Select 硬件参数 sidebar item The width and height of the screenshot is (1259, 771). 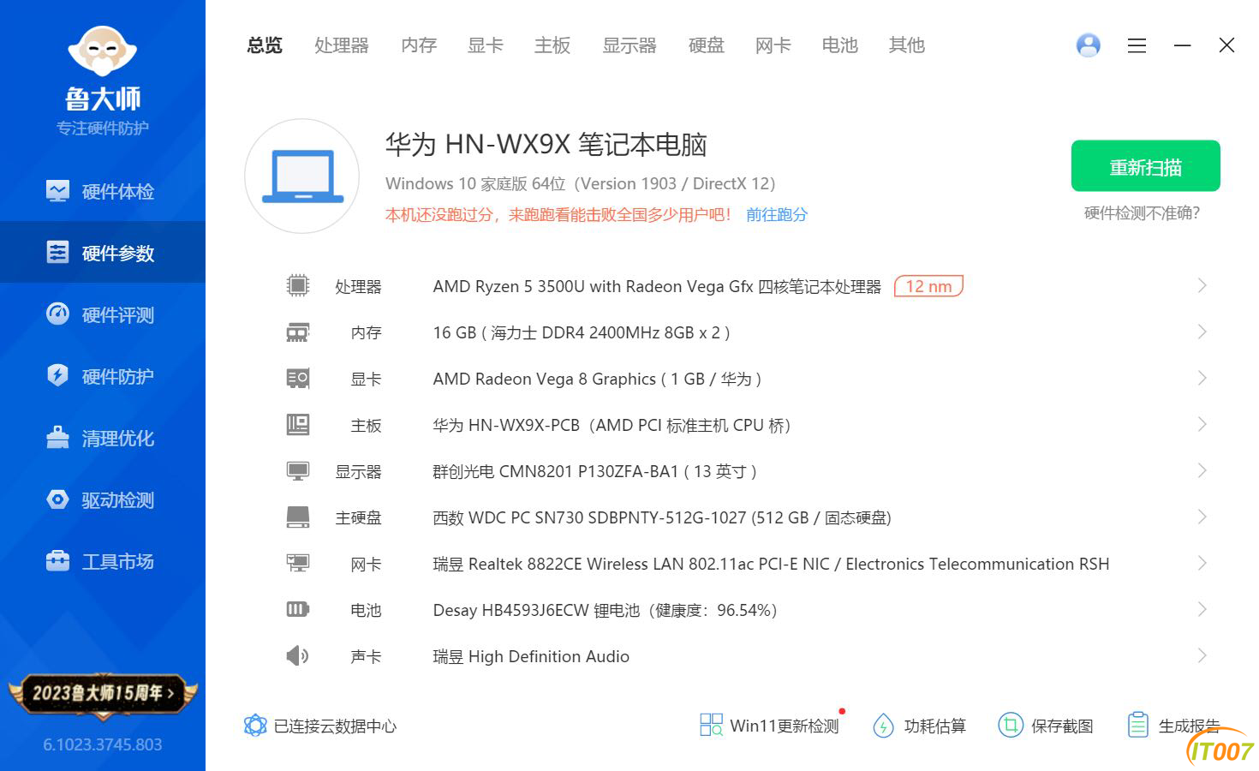pyautogui.click(x=103, y=253)
